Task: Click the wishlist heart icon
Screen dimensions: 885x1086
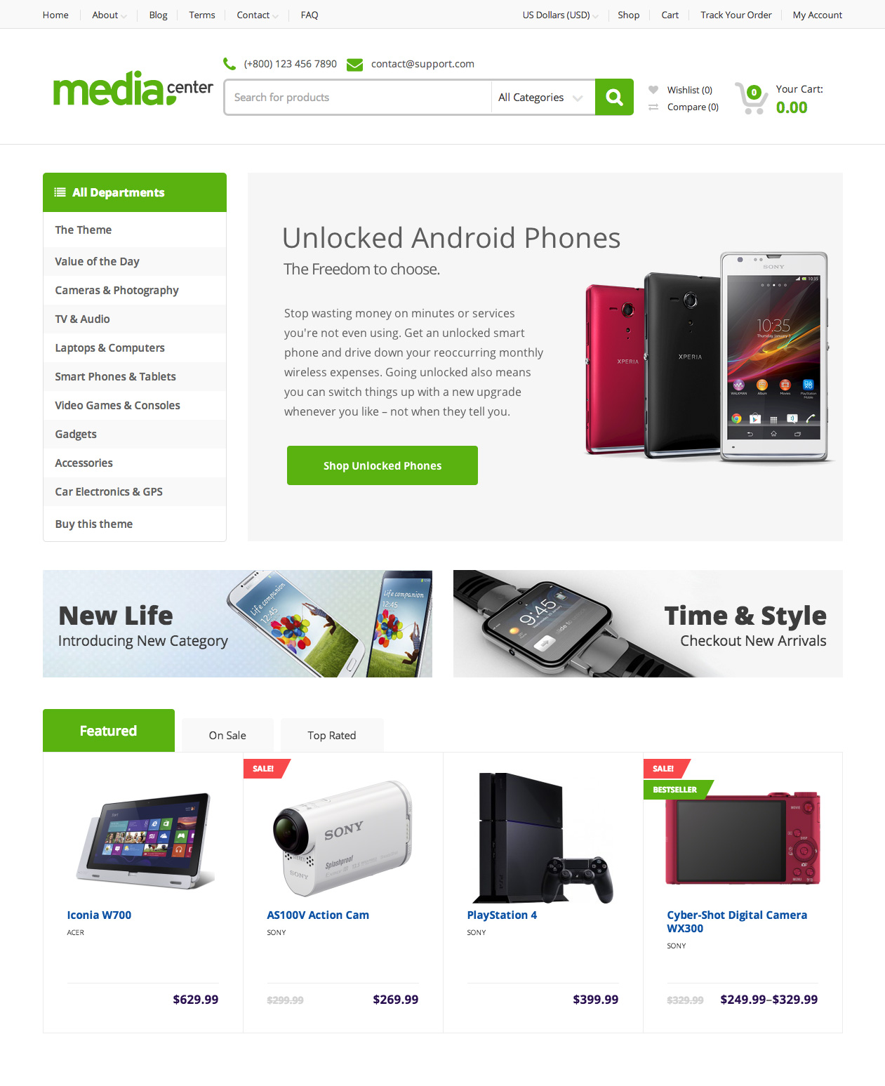Action: (x=653, y=90)
